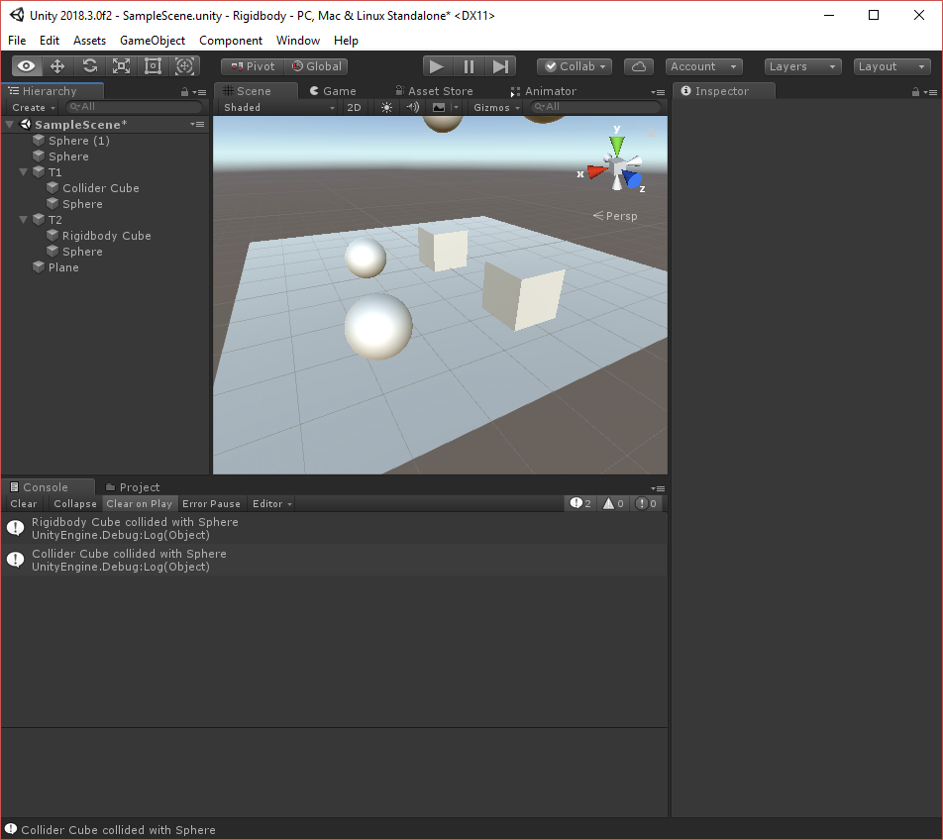Select the Scale tool

coord(121,65)
